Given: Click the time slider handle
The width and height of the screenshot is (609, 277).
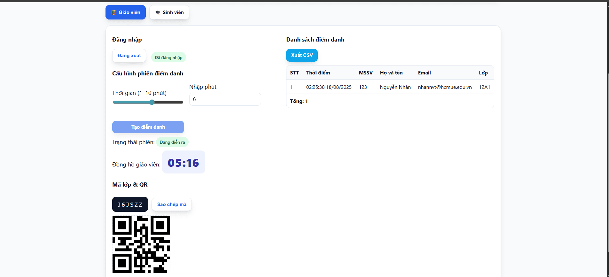Looking at the screenshot, I should pyautogui.click(x=152, y=102).
